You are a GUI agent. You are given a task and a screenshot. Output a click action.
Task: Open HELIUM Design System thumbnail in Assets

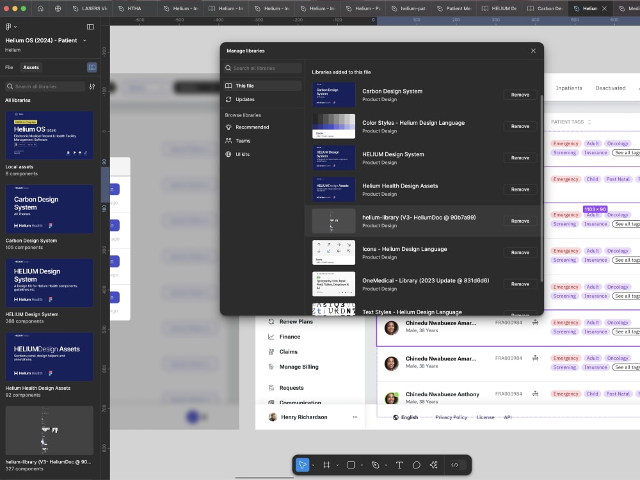(49, 283)
